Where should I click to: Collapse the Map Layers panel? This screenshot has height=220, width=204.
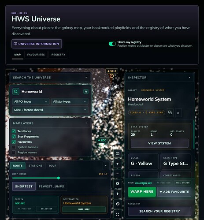86,123
